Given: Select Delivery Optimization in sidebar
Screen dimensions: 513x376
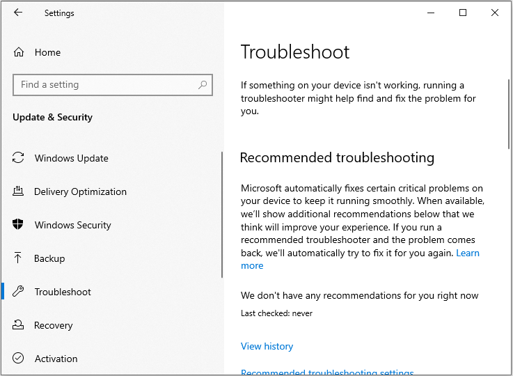Looking at the screenshot, I should tap(80, 191).
